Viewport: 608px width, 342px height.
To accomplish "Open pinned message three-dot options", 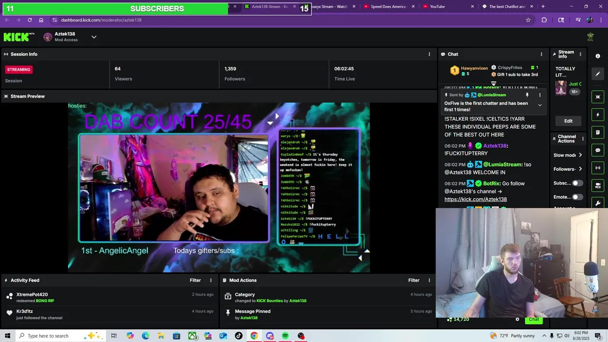I will coord(540,95).
